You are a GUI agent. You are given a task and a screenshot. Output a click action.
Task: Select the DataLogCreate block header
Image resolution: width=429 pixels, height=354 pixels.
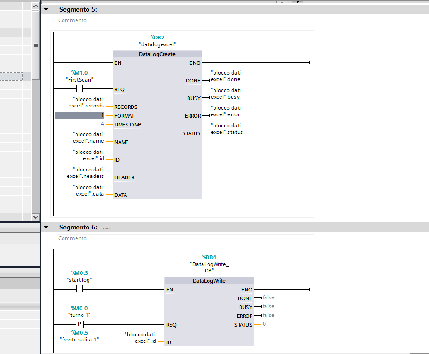click(157, 54)
